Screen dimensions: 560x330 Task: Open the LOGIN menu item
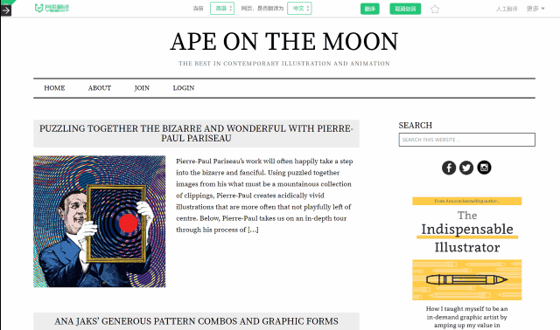(x=184, y=88)
